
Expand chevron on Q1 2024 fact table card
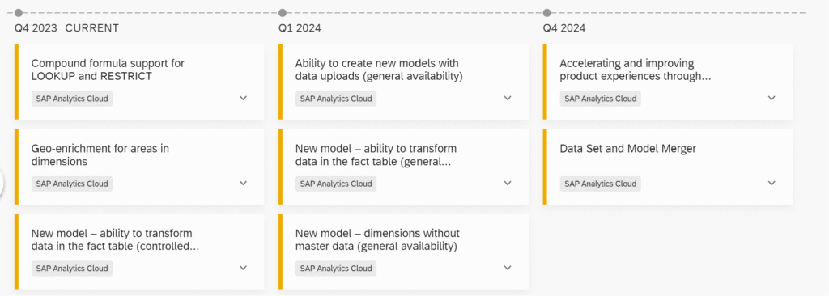(x=508, y=184)
